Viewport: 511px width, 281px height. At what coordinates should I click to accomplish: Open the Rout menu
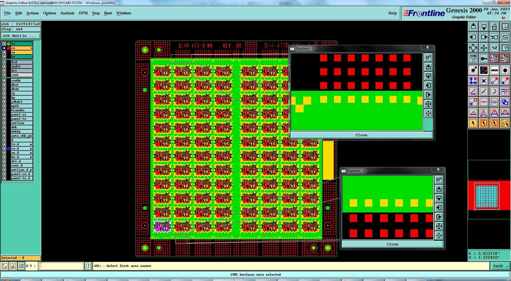click(108, 13)
